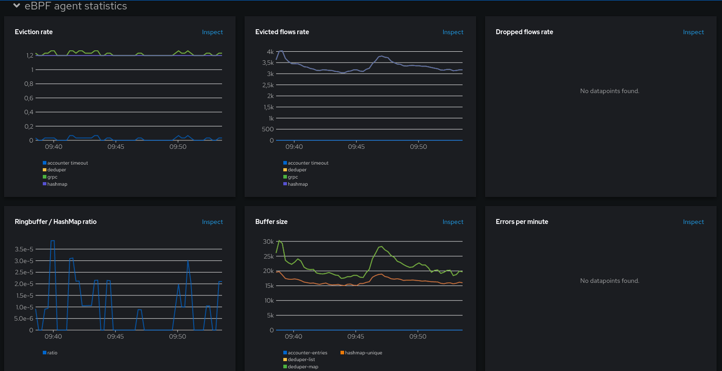Click grpc swatch in Evicted flows rate legend
722x371 pixels.
point(285,177)
